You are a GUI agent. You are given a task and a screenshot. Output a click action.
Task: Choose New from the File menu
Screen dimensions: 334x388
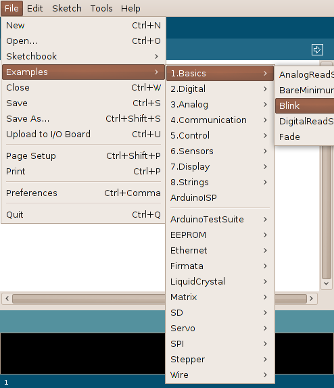83,25
